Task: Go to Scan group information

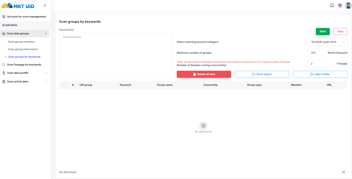Action: pos(23,49)
